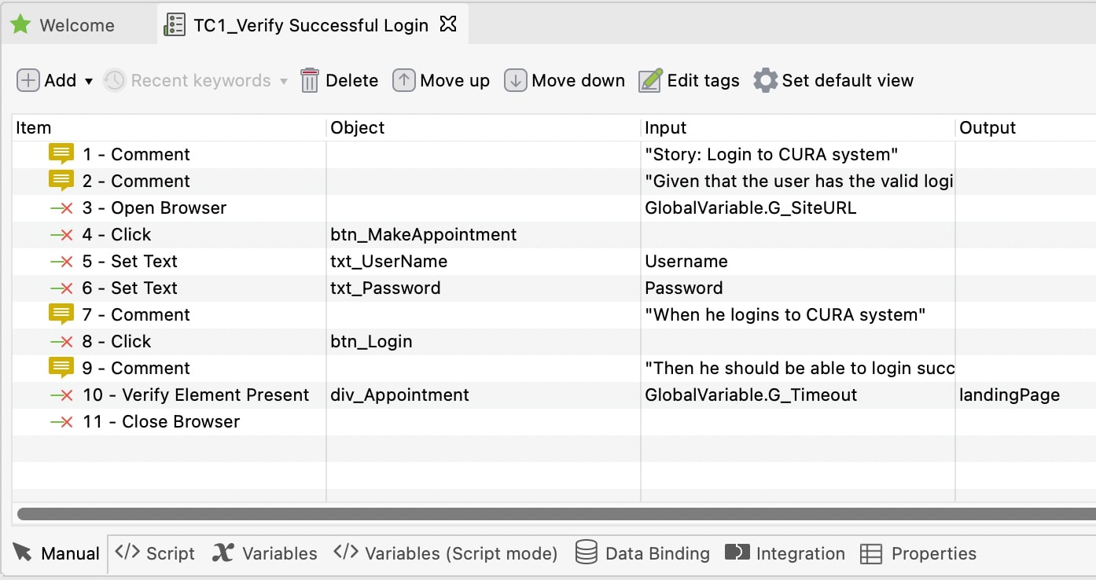Open the Add keyword dropdown arrow
This screenshot has width=1096, height=580.
[89, 79]
